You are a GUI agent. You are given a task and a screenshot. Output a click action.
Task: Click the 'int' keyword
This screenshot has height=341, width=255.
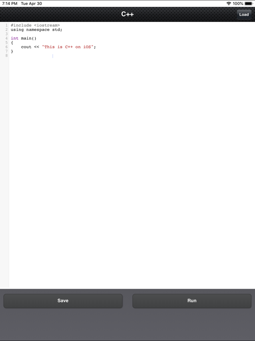15,38
